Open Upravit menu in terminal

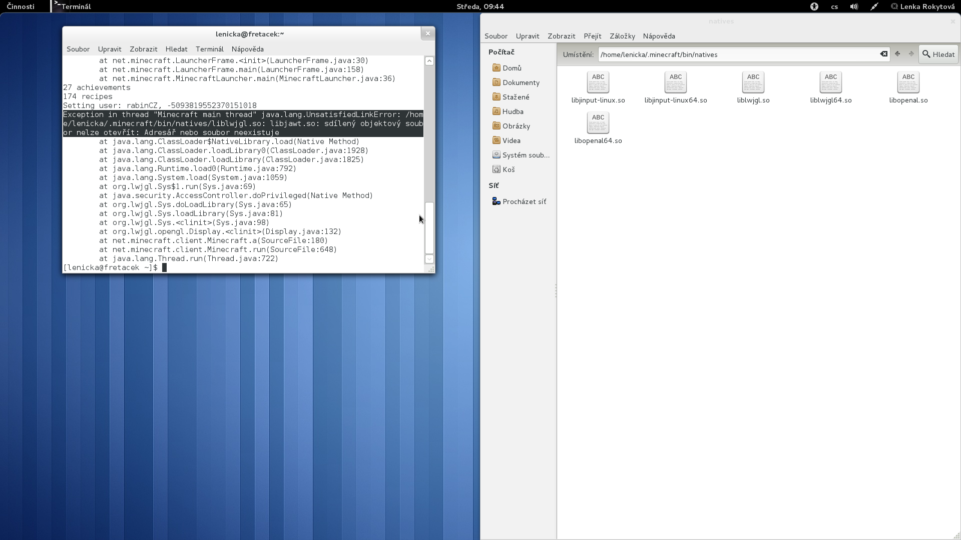(x=110, y=49)
